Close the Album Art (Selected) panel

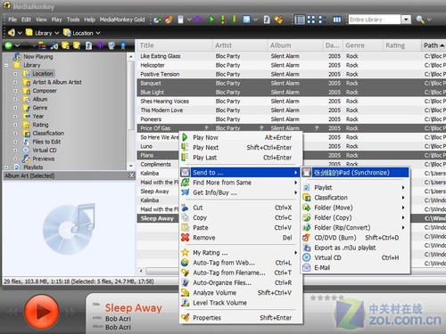[x=131, y=175]
